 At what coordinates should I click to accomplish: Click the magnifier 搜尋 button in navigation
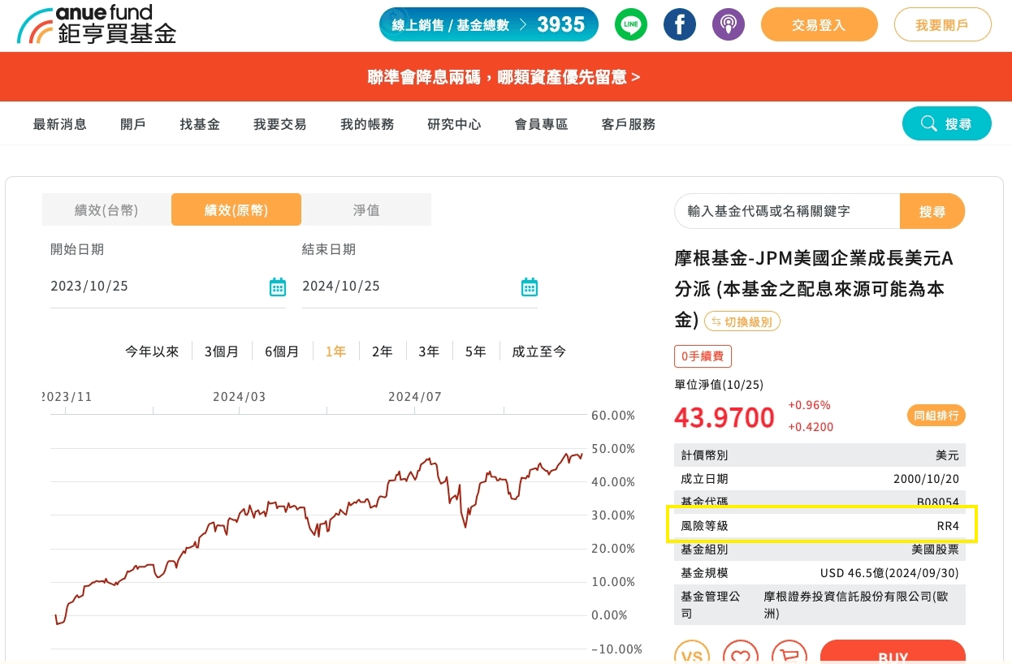coord(947,124)
